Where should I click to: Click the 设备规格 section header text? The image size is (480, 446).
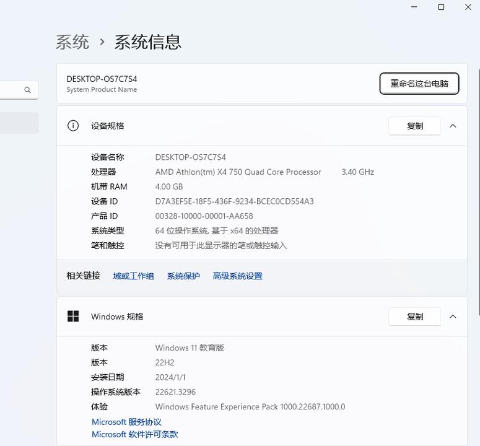pyautogui.click(x=107, y=126)
